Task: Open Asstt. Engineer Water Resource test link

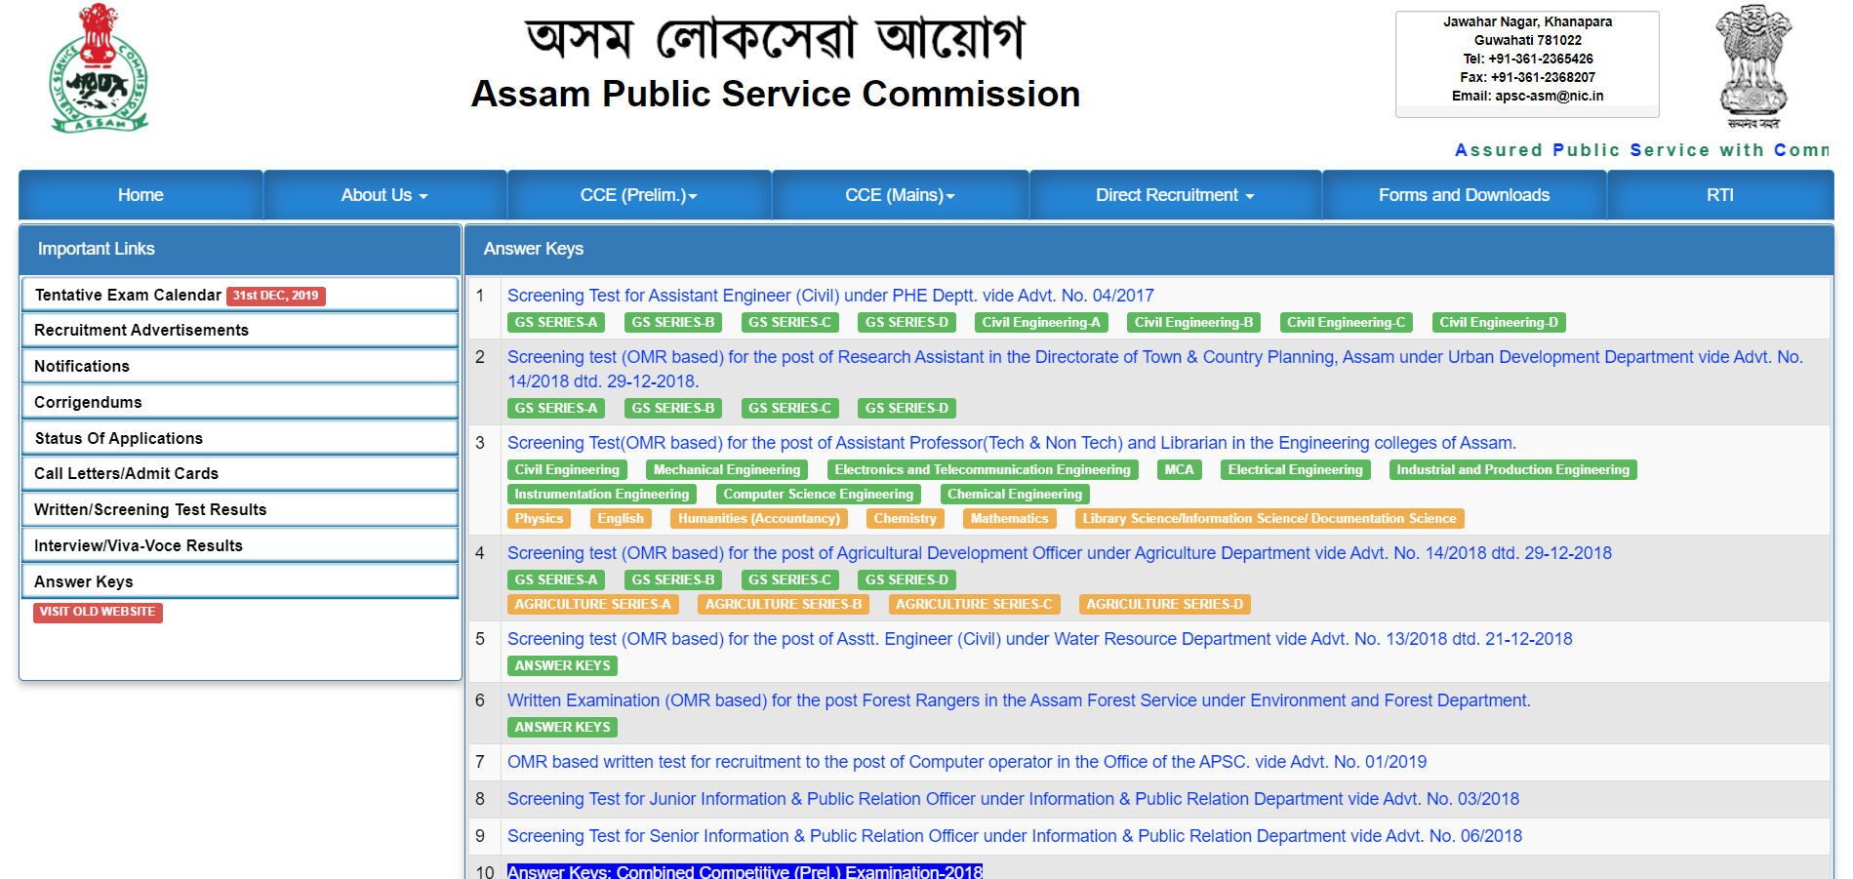Action: point(1040,639)
